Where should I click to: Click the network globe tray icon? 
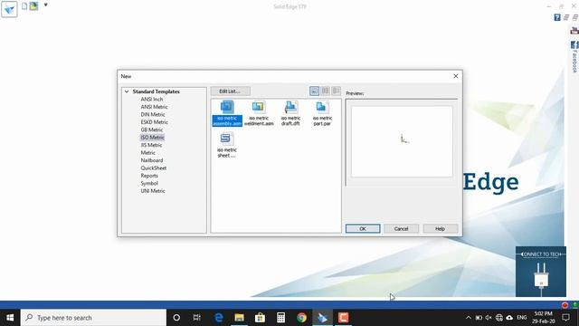point(499,318)
